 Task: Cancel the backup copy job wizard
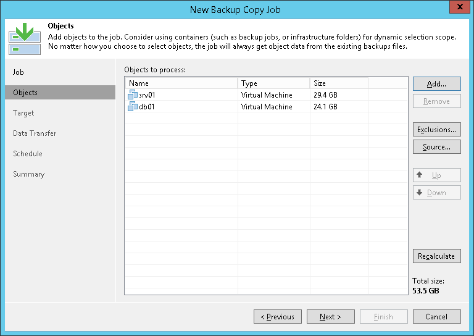point(437,317)
